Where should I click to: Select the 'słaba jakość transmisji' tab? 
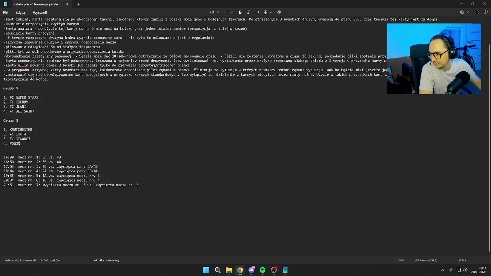[38, 4]
